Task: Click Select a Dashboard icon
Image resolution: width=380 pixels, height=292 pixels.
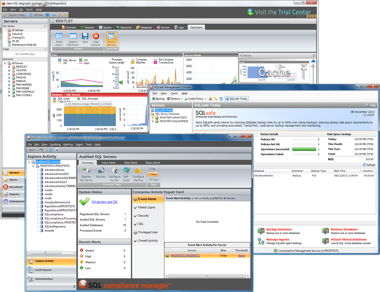Action: [x=73, y=39]
